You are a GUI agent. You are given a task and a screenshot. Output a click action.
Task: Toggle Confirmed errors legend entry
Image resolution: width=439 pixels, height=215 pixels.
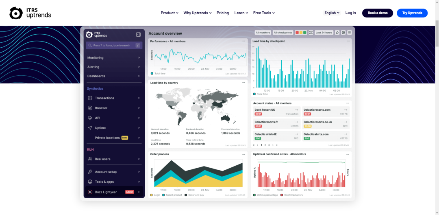click(291, 195)
